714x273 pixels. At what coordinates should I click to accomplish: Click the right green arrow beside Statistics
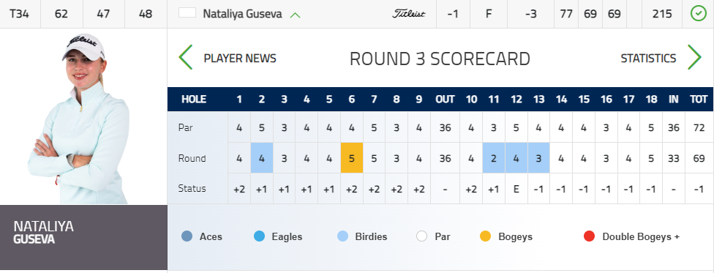click(694, 57)
